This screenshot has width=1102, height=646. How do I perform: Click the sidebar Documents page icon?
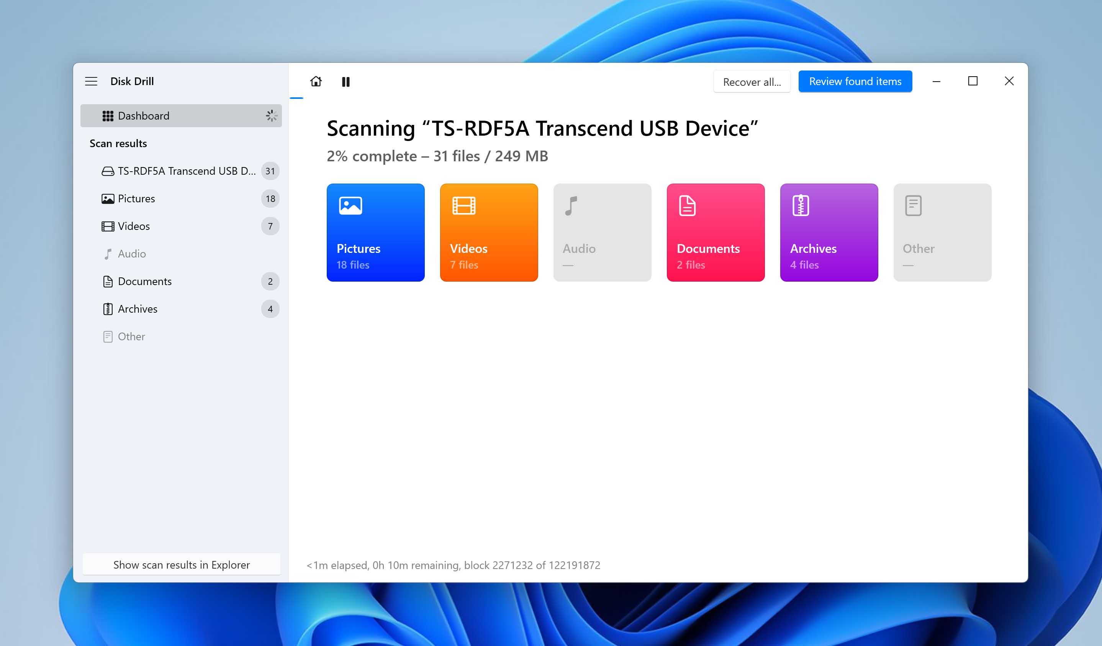pos(108,281)
